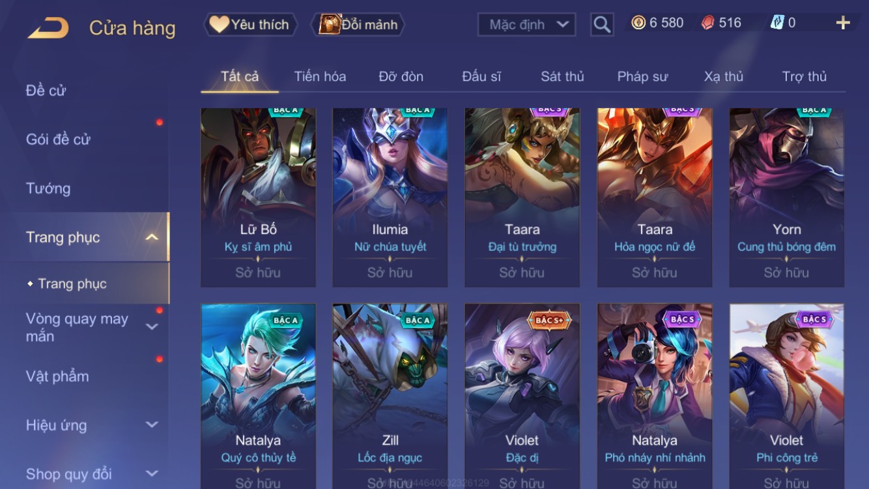The image size is (869, 489).
Task: Open Yêu thích heart favorites
Action: [250, 25]
